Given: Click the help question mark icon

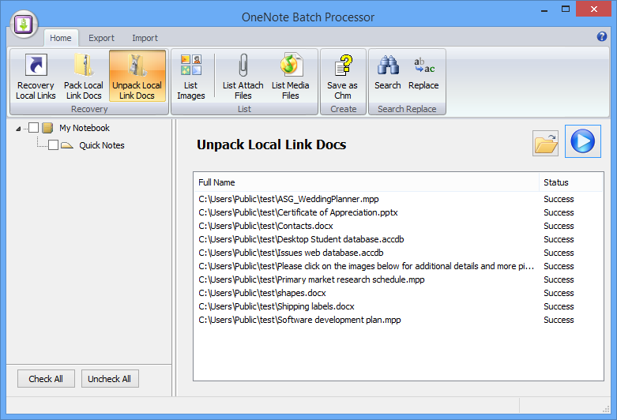Looking at the screenshot, I should click(x=602, y=36).
